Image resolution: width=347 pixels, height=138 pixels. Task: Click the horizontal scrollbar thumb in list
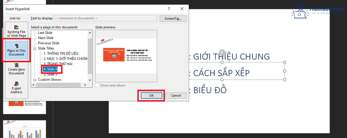pyautogui.click(x=58, y=85)
